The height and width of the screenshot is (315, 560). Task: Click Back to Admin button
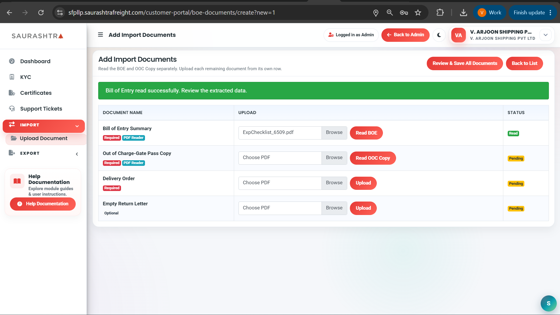click(x=405, y=35)
